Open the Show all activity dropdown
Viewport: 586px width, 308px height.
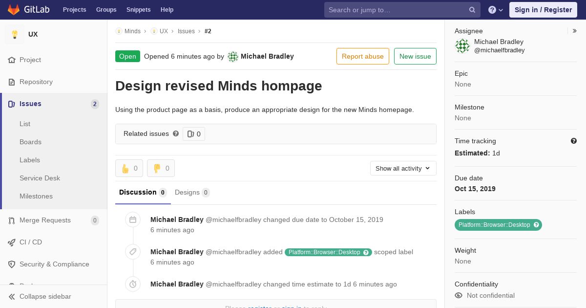pyautogui.click(x=403, y=168)
